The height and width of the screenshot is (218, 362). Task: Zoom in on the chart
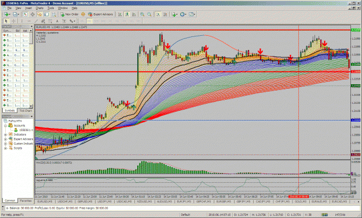pyautogui.click(x=142, y=14)
